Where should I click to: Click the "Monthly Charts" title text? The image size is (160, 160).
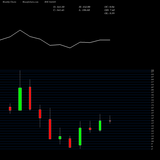coord(9,2)
